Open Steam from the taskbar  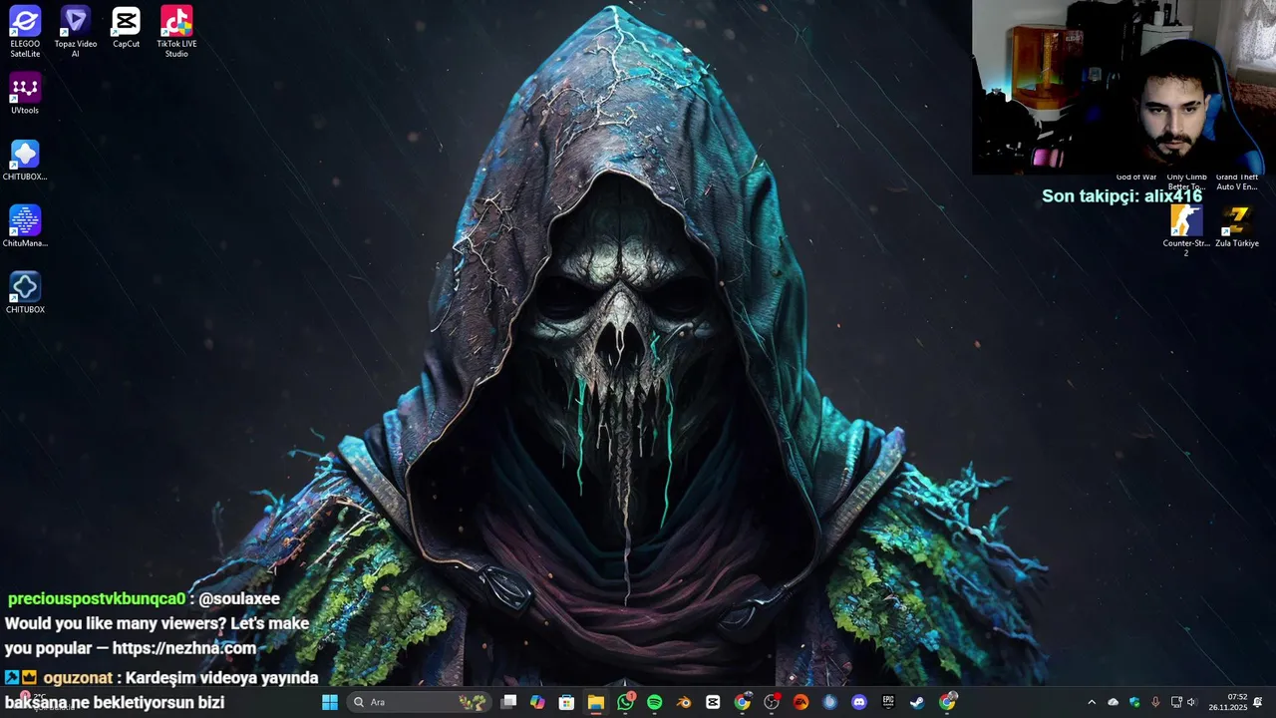(x=917, y=702)
